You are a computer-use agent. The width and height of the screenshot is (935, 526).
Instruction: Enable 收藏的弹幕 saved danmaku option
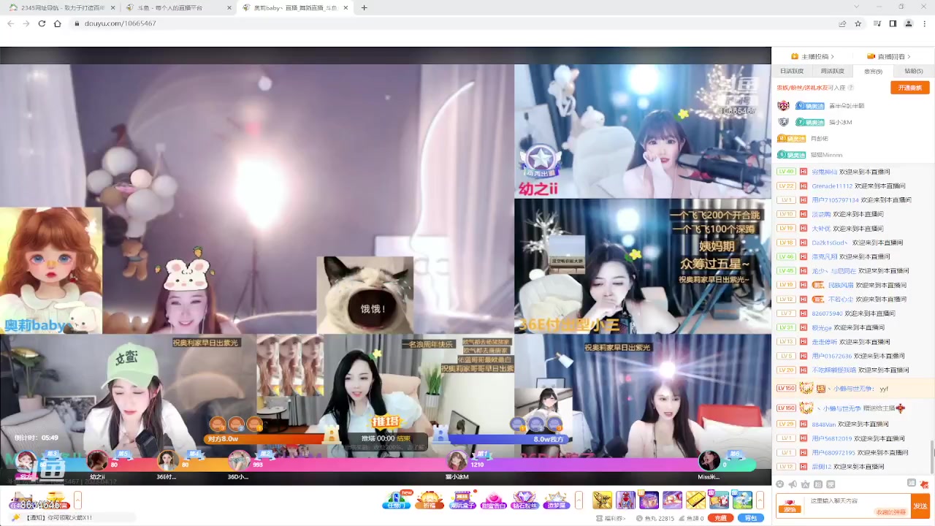pos(891,511)
